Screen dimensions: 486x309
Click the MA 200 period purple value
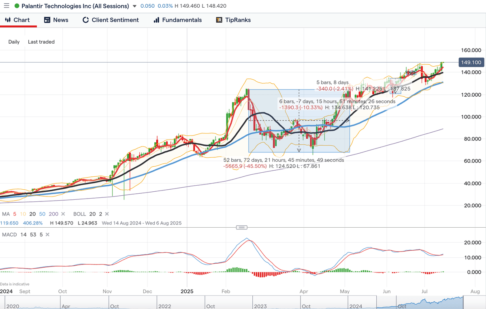53,214
